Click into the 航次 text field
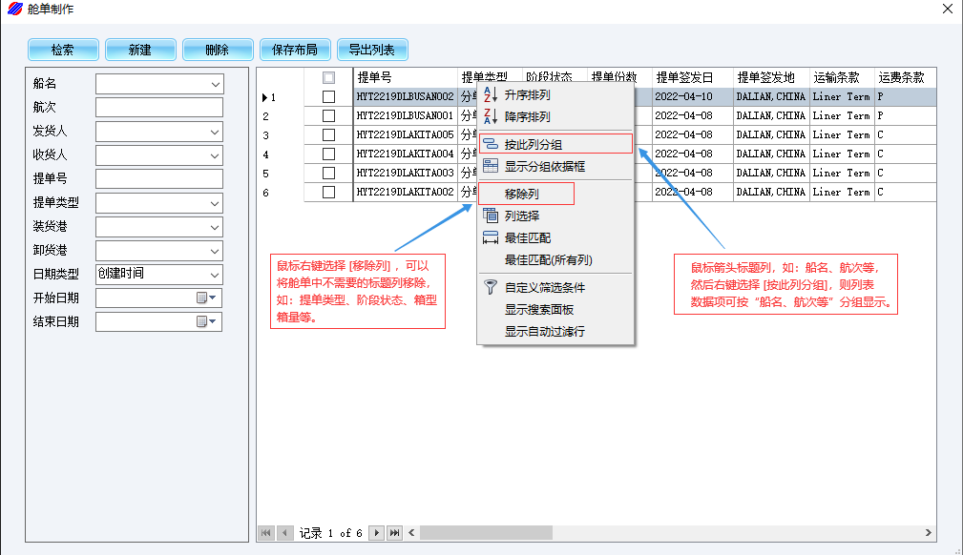The image size is (963, 555). pos(158,108)
